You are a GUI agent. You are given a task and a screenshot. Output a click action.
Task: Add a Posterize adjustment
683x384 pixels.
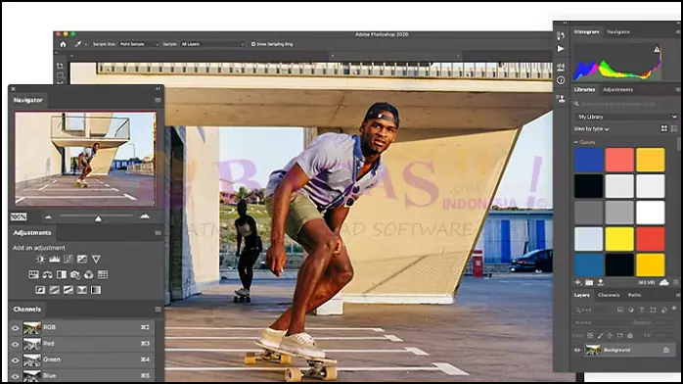[x=54, y=290]
